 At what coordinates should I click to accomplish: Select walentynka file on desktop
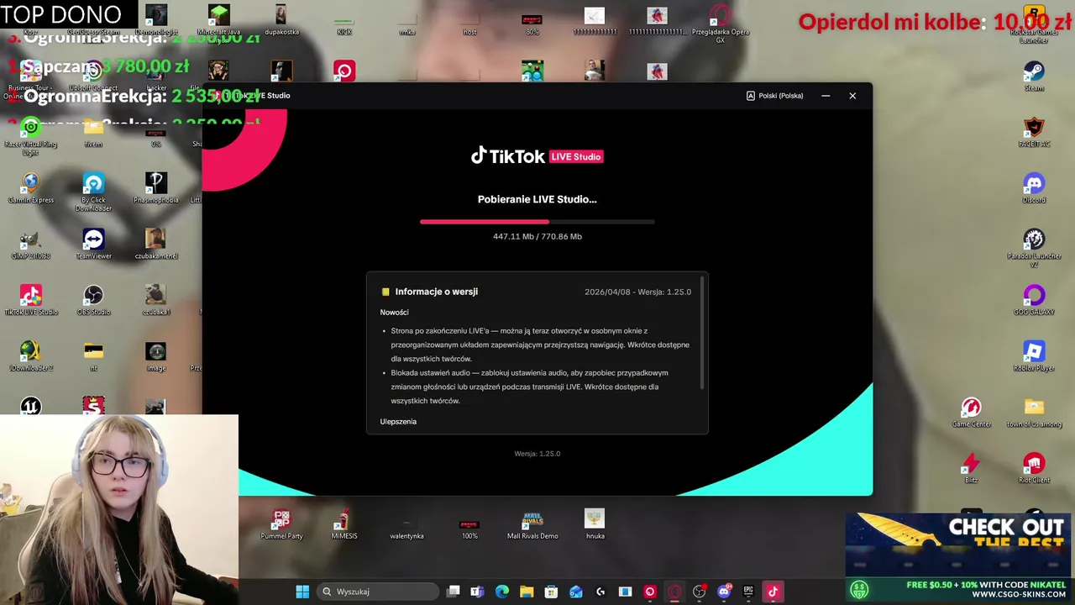pos(406,528)
